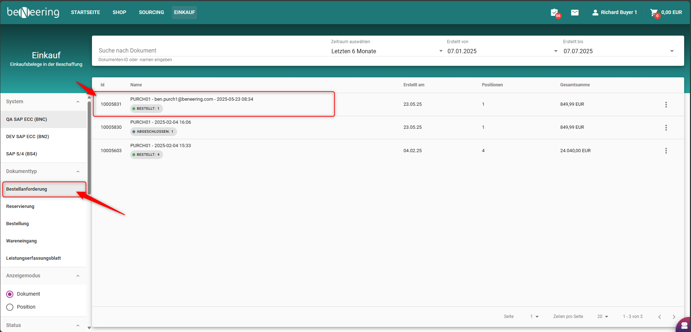Click the chatbot assistant icon in corner

pos(684,325)
